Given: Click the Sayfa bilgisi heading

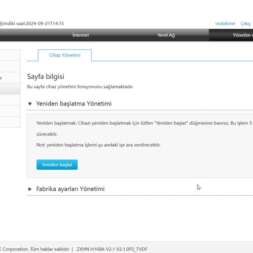Looking at the screenshot, I should click(x=45, y=76).
